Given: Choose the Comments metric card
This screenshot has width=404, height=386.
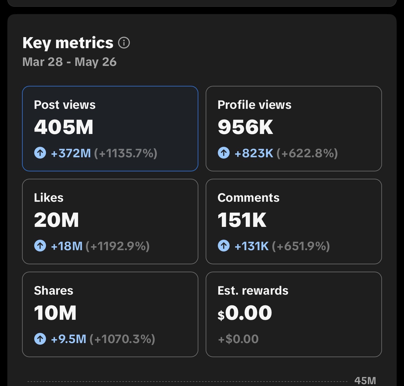Looking at the screenshot, I should [x=294, y=221].
